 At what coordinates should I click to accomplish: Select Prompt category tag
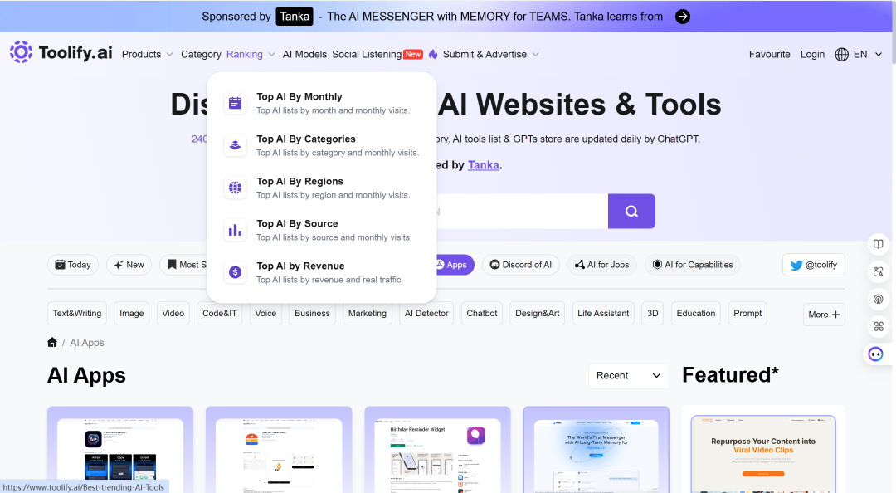(x=747, y=314)
